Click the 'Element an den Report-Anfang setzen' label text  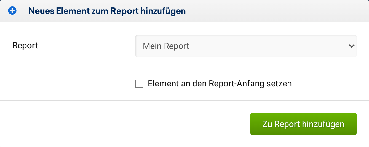click(219, 84)
